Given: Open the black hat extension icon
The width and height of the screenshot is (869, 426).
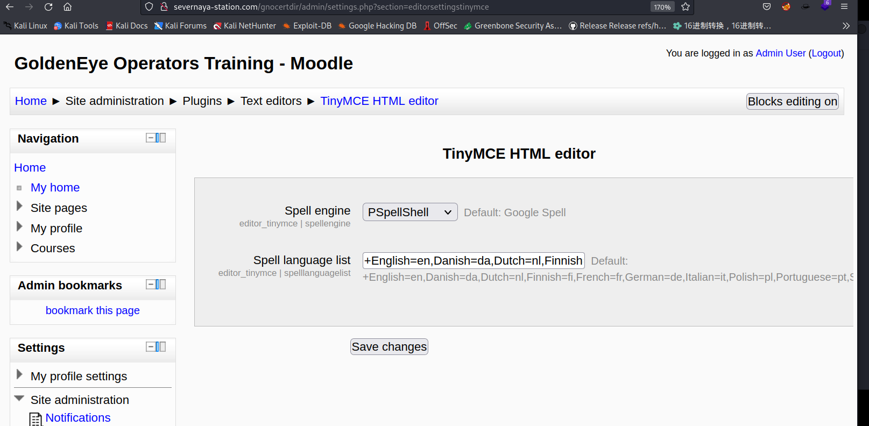Looking at the screenshot, I should pos(806,7).
